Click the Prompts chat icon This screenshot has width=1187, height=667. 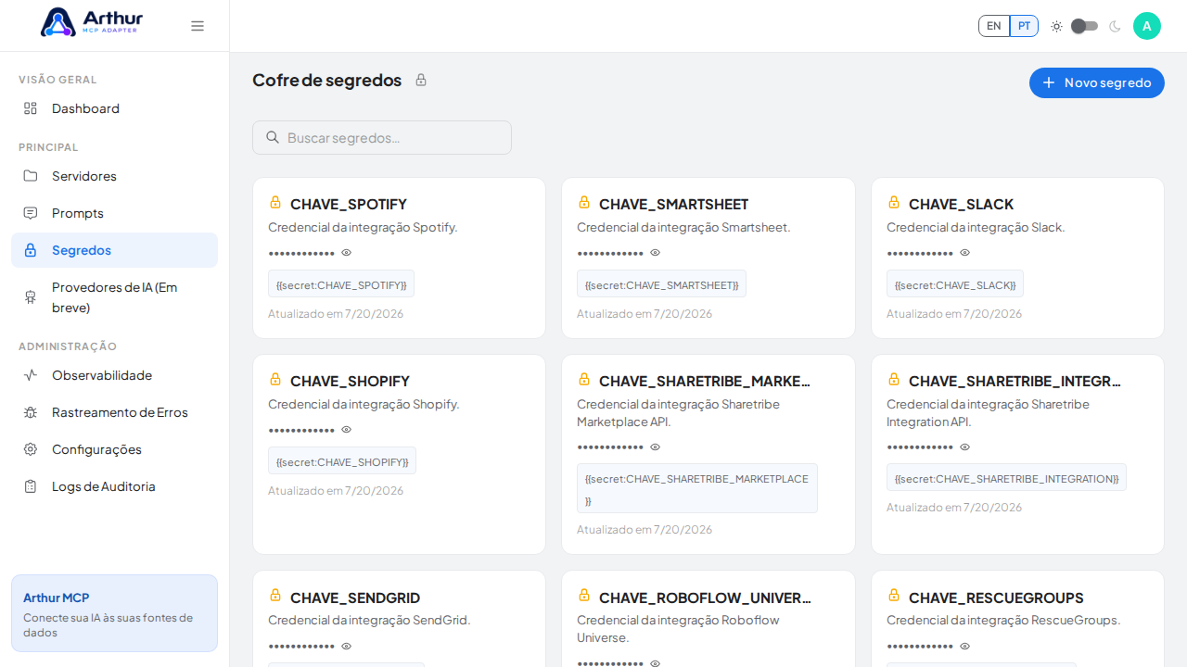click(31, 213)
